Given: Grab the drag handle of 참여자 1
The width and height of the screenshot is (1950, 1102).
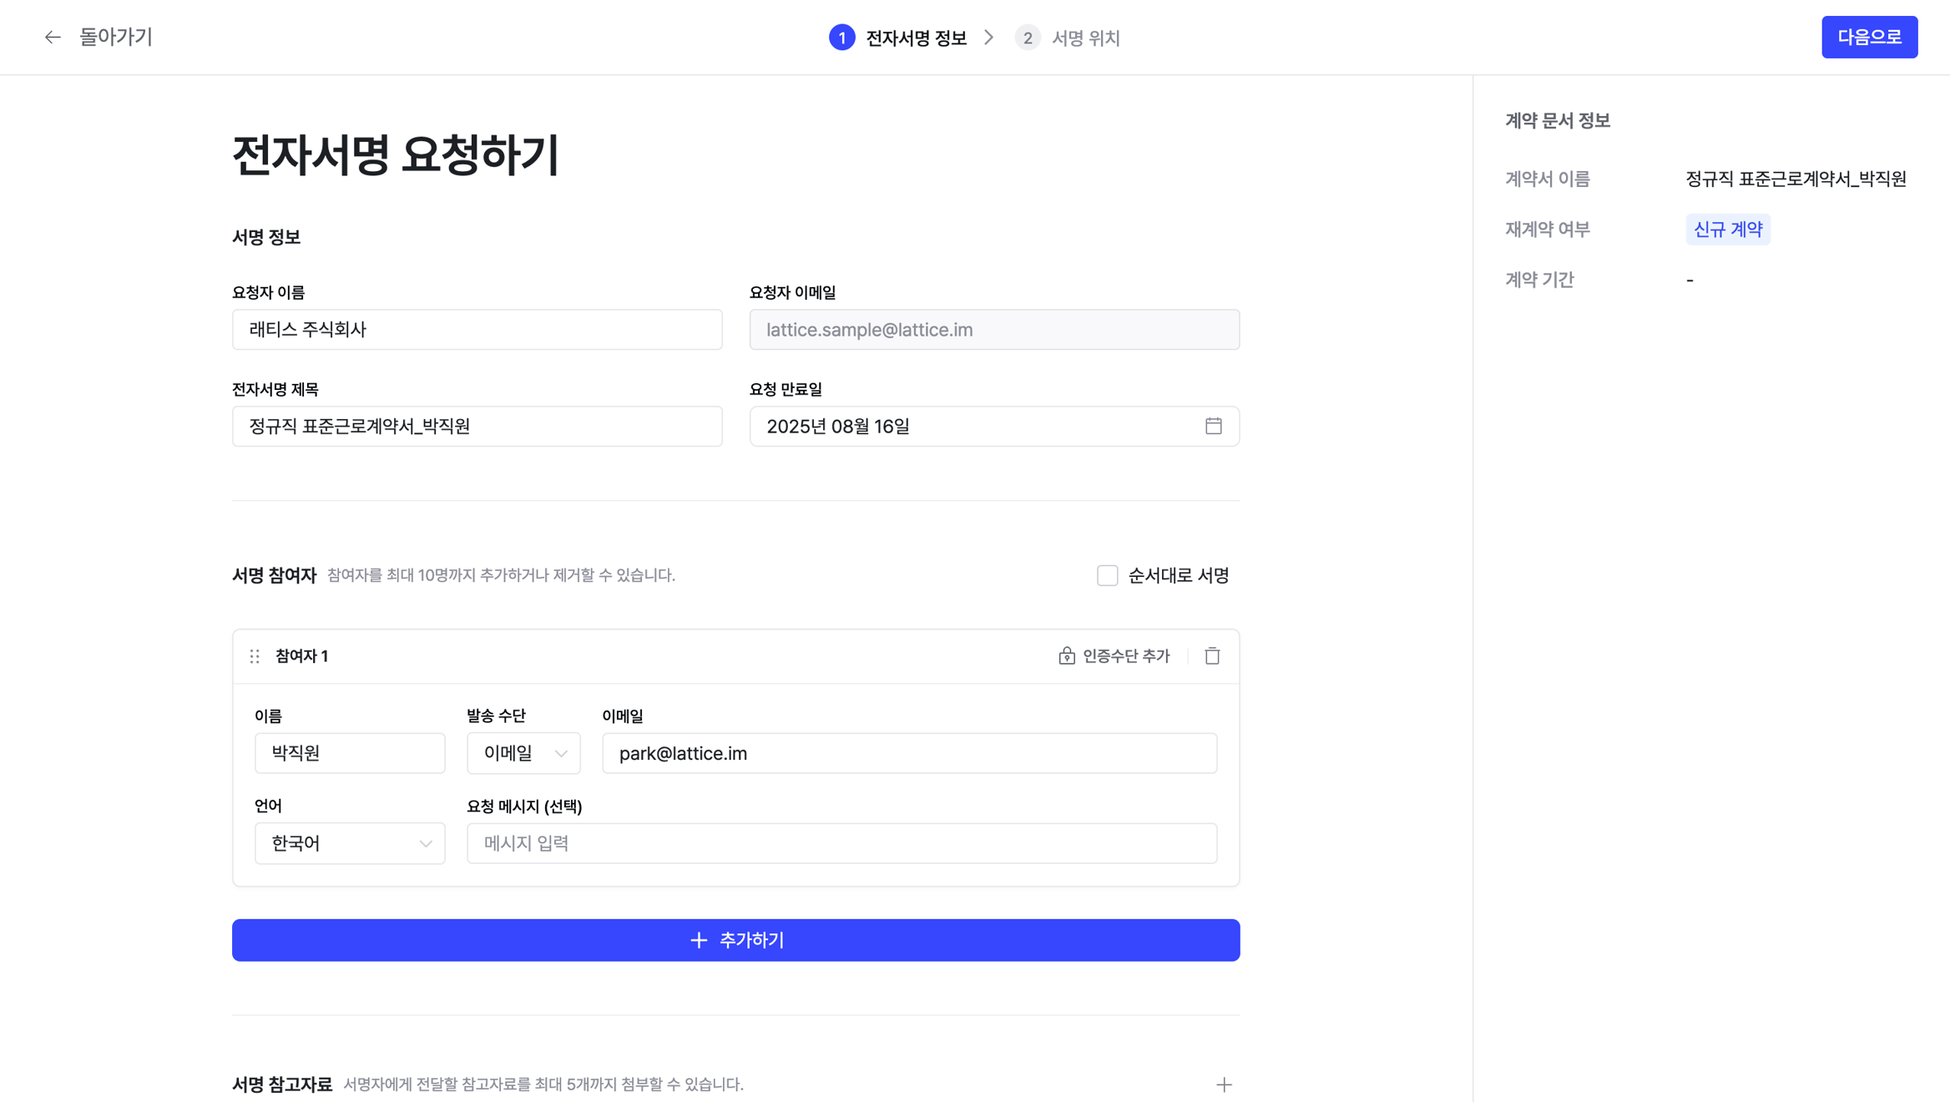Looking at the screenshot, I should (x=255, y=656).
